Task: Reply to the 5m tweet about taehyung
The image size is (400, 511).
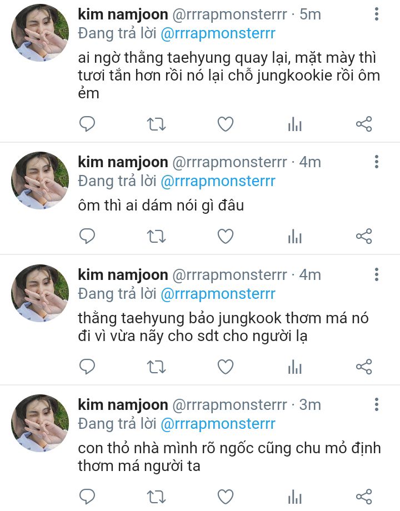Action: tap(87, 124)
